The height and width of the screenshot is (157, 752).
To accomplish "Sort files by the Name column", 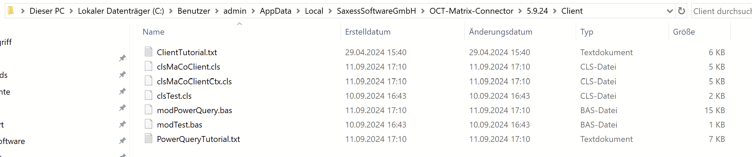I will coord(153,32).
